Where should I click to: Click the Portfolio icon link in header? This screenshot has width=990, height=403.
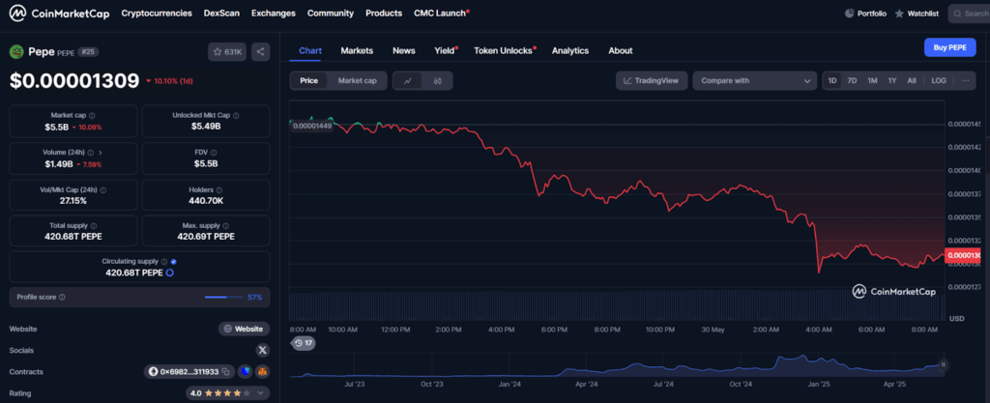click(x=865, y=14)
